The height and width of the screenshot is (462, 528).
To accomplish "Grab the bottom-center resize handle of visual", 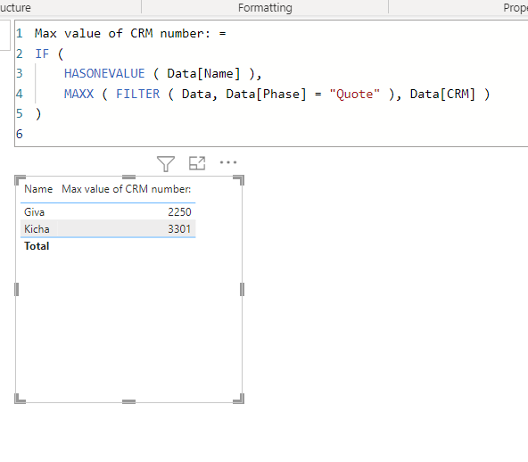I will click(x=128, y=401).
